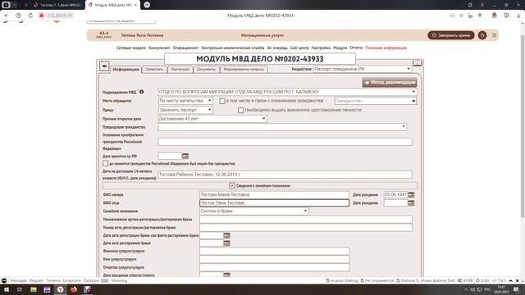Open calendar for father's Дата рождения
This screenshot has width=525, height=295.
click(x=411, y=203)
